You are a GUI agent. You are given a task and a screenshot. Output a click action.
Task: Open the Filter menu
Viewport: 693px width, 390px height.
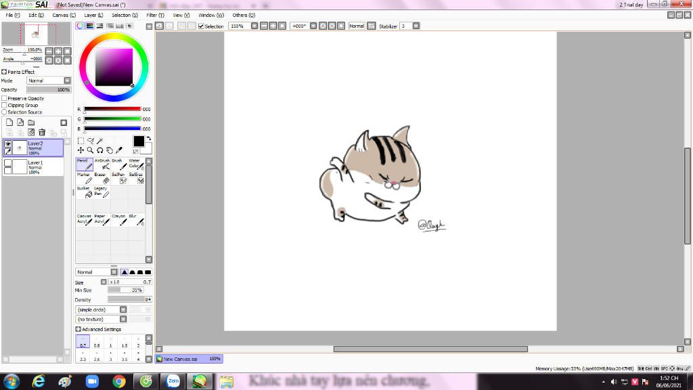[x=155, y=15]
